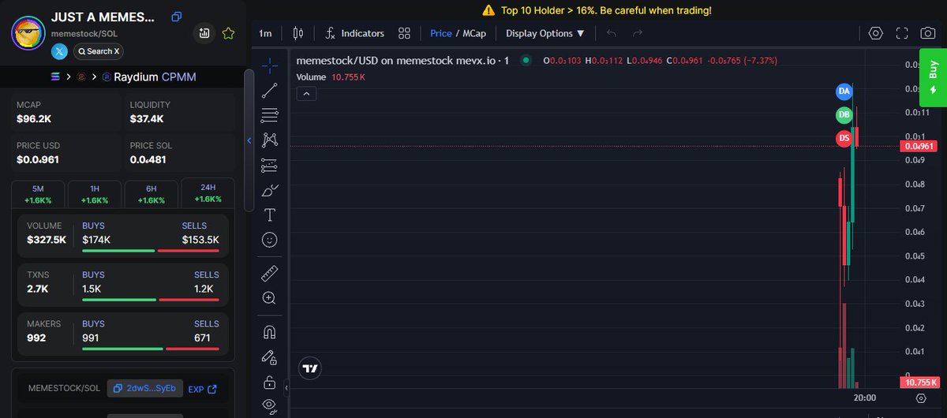Add the chart image icon beside the star

click(204, 33)
